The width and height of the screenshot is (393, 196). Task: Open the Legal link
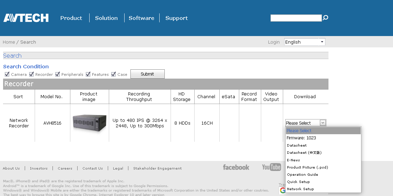click(x=118, y=169)
